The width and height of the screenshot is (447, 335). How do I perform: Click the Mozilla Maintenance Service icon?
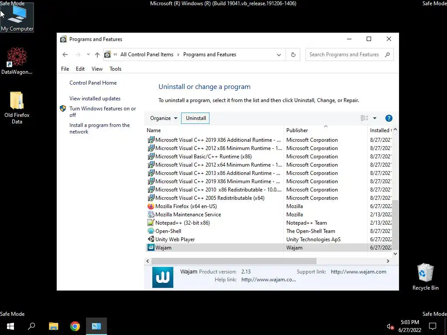151,215
